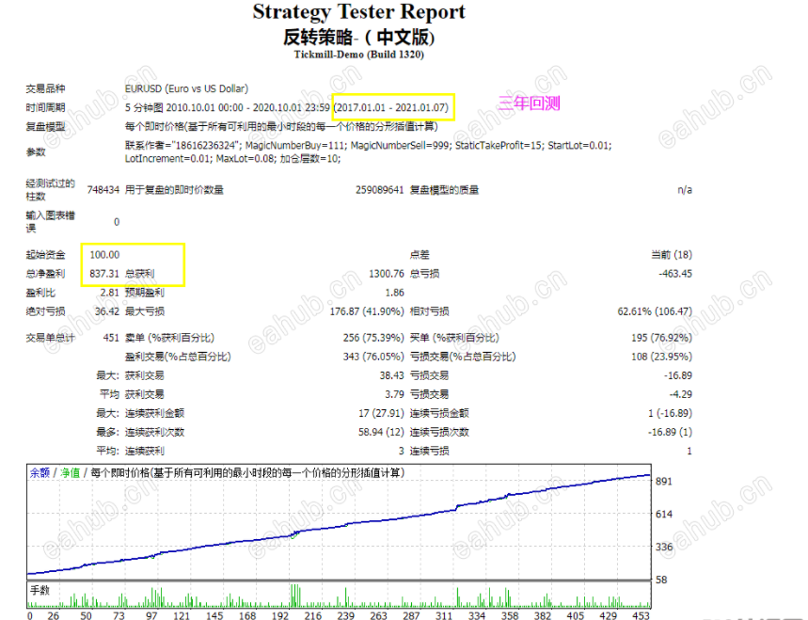Click the LotIncrement=0.01 parameter line
Image resolution: width=808 pixels, height=620 pixels.
[232, 159]
